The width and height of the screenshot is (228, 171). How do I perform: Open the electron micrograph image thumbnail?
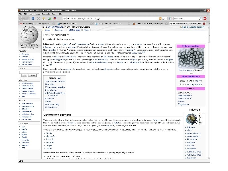[x=191, y=58]
